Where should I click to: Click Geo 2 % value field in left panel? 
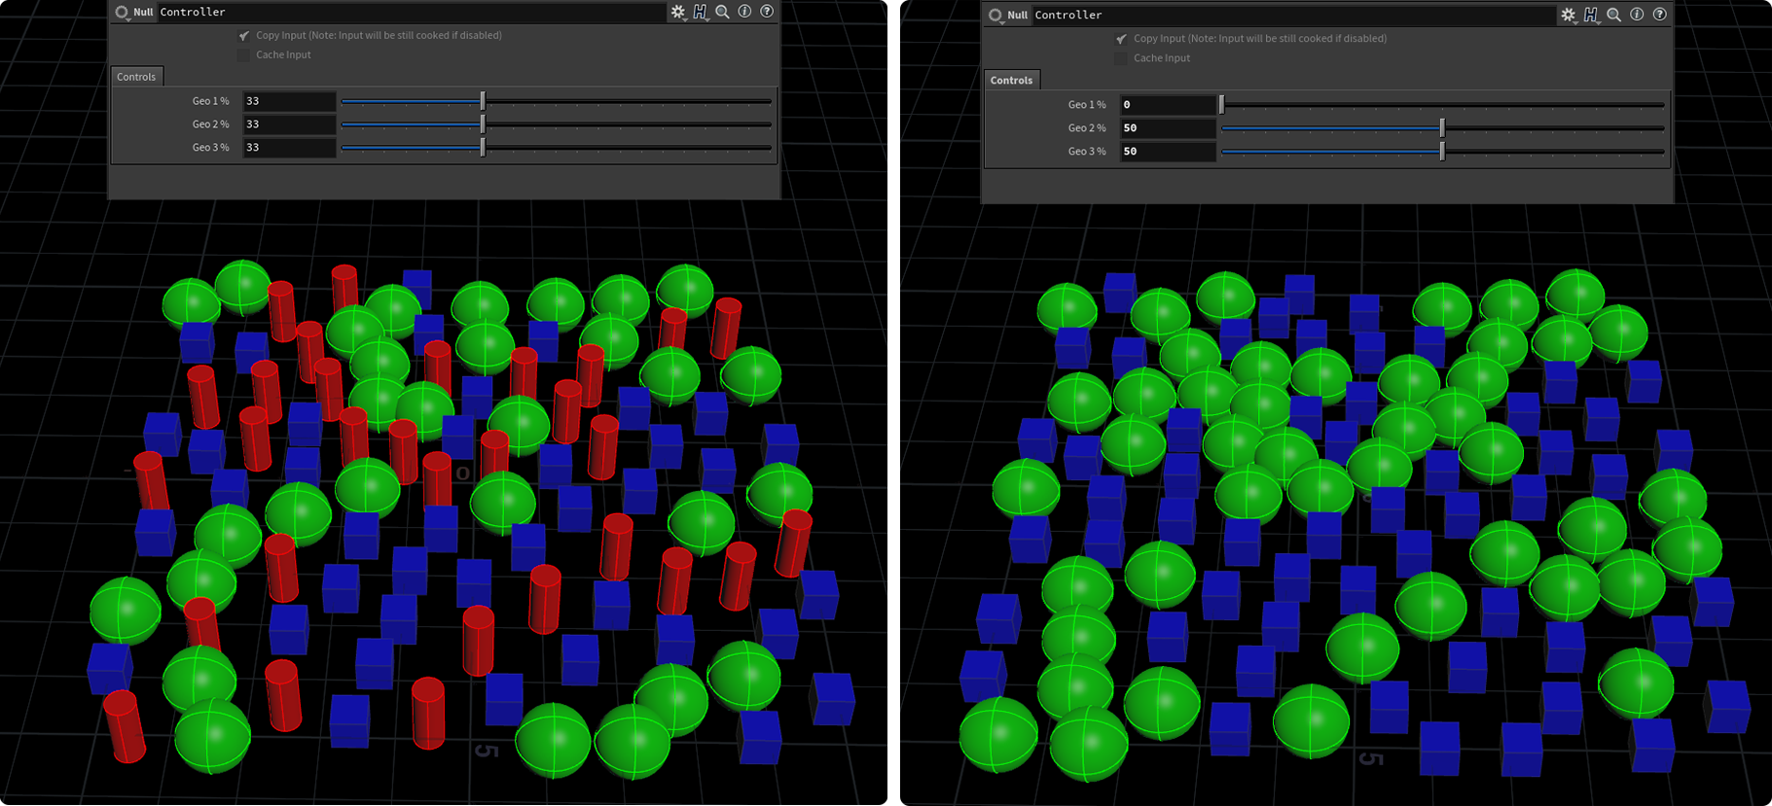tap(289, 124)
